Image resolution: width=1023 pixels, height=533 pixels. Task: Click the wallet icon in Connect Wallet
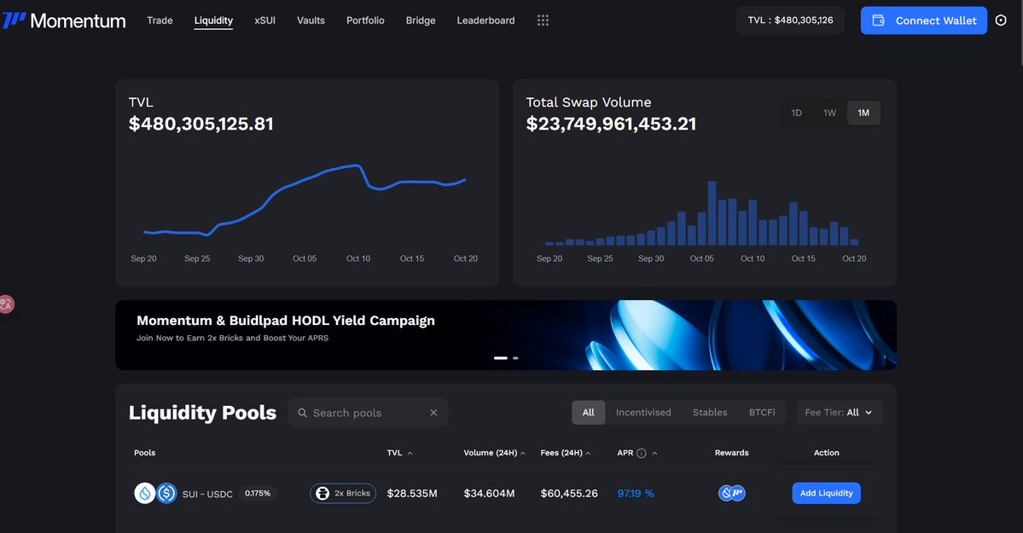878,20
